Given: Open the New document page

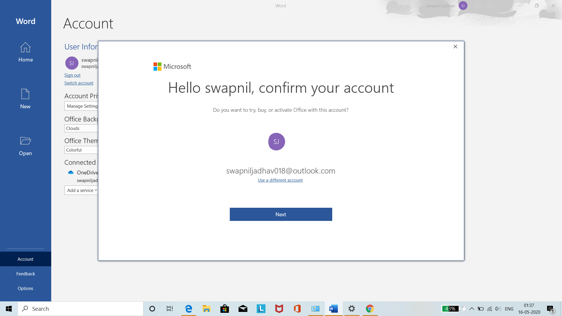Looking at the screenshot, I should pyautogui.click(x=25, y=99).
